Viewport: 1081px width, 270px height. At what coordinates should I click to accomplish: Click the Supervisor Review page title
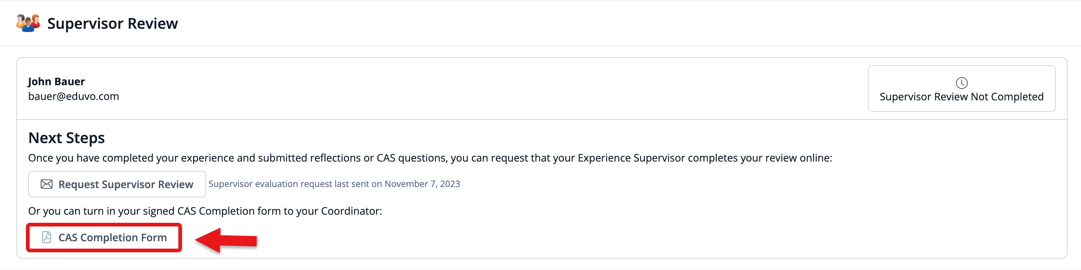112,24
